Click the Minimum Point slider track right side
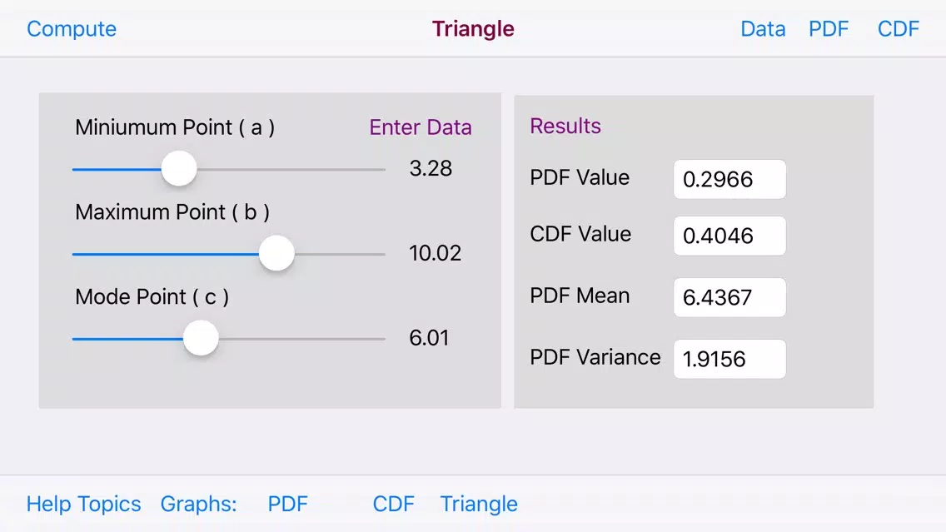Viewport: 946px width, 532px height. (x=291, y=170)
